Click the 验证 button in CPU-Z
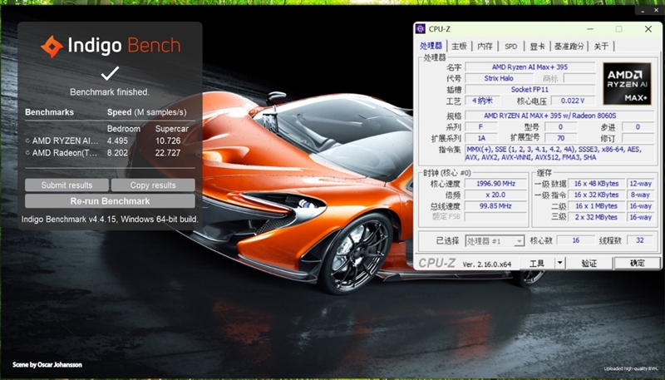The height and width of the screenshot is (380, 665). [589, 264]
